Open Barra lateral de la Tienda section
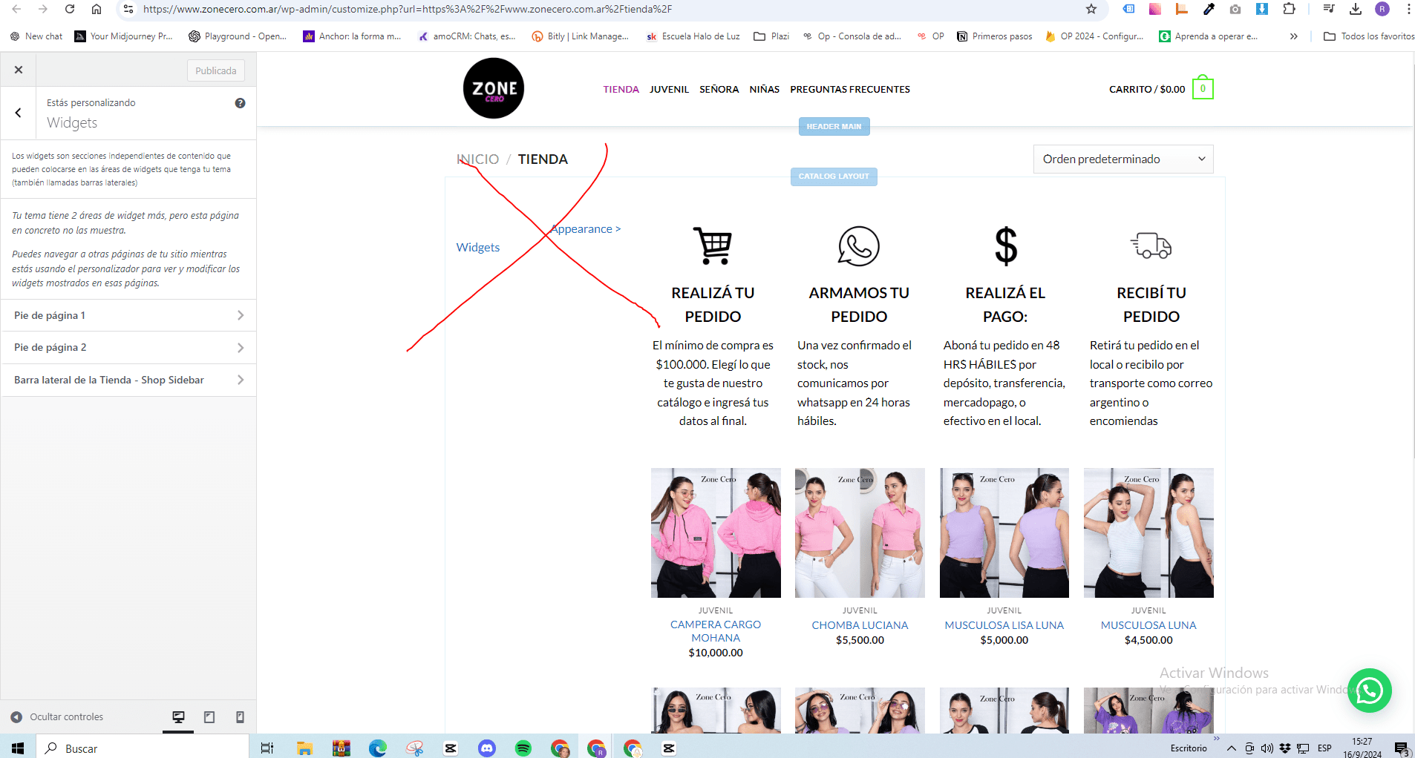 click(128, 380)
